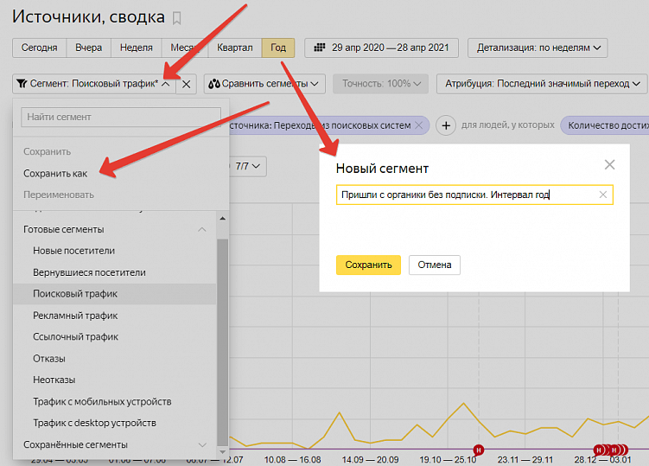Click the Найти сегмент search field
The width and height of the screenshot is (649, 466).
click(121, 118)
